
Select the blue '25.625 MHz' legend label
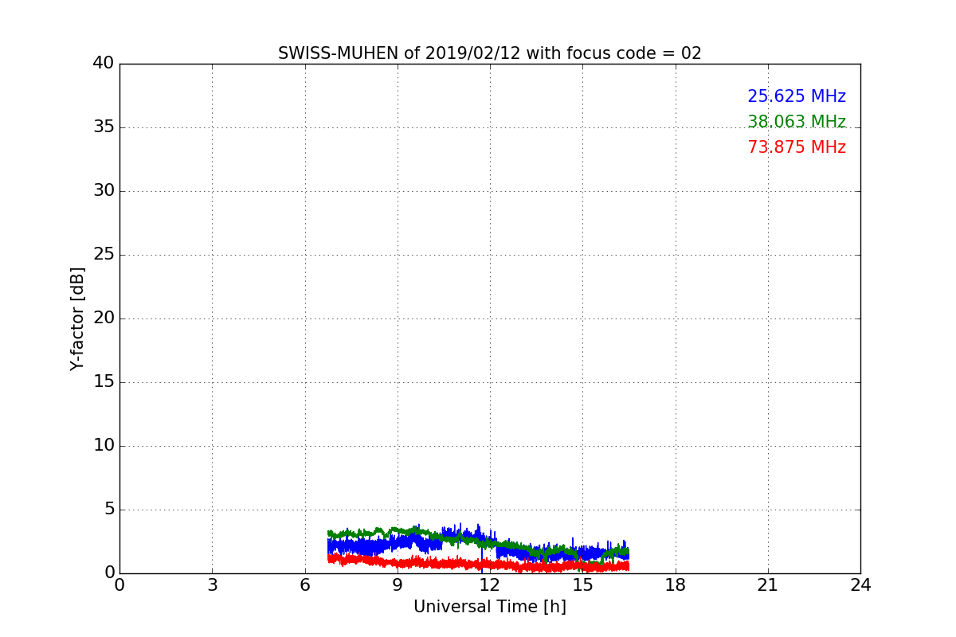coord(797,96)
